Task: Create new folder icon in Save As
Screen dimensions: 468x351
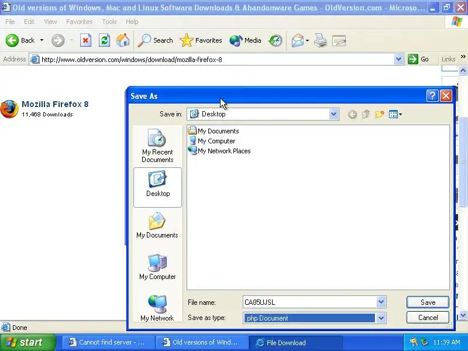Action: [379, 114]
